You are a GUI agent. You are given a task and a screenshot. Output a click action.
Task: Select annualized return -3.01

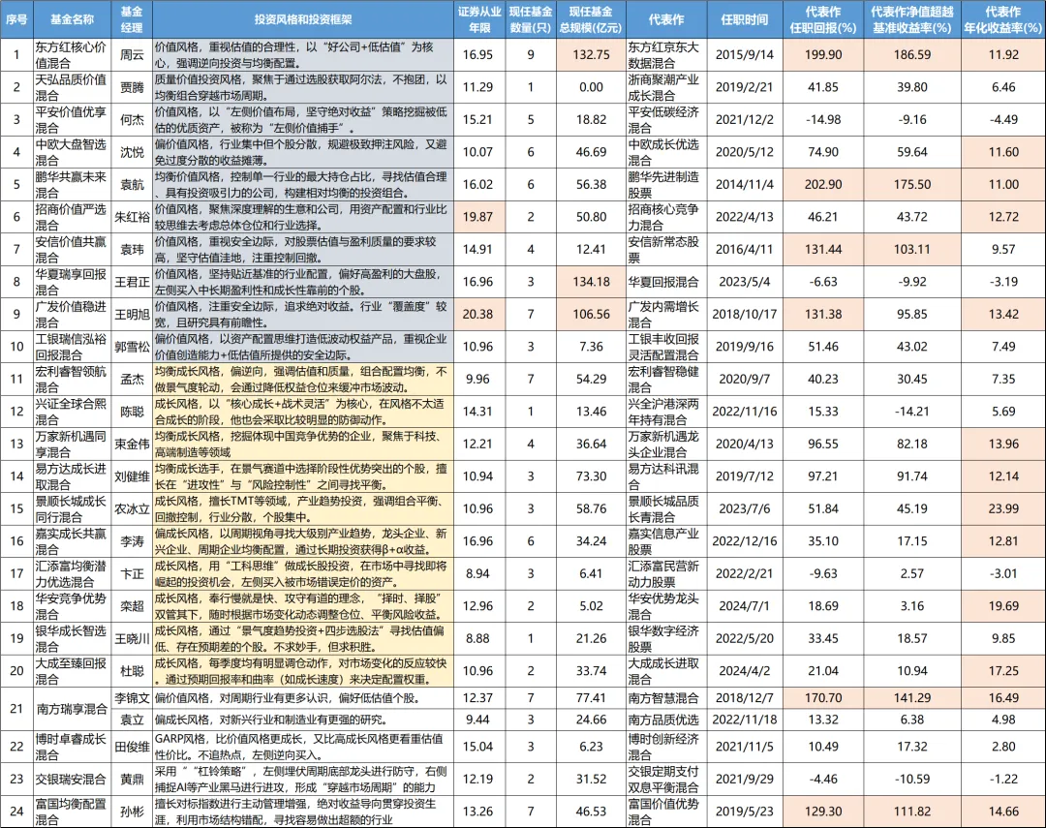click(x=1003, y=574)
